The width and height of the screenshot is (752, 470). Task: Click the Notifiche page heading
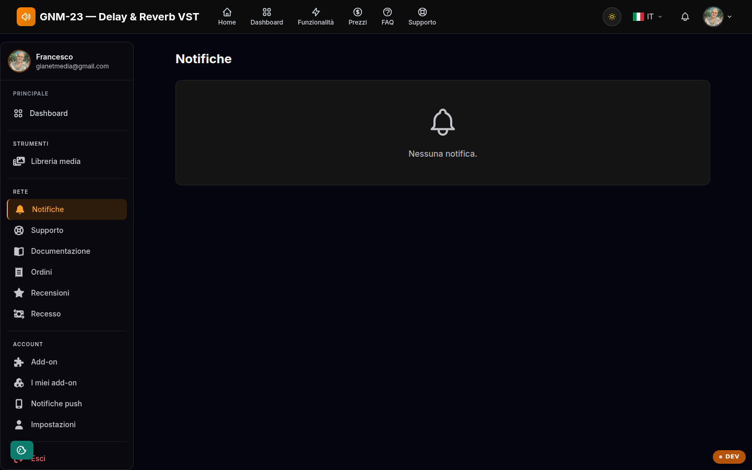click(204, 59)
